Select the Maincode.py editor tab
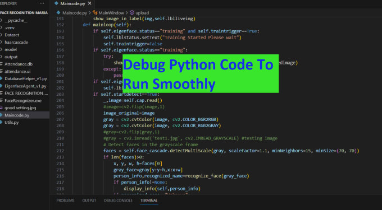 [x=72, y=4]
